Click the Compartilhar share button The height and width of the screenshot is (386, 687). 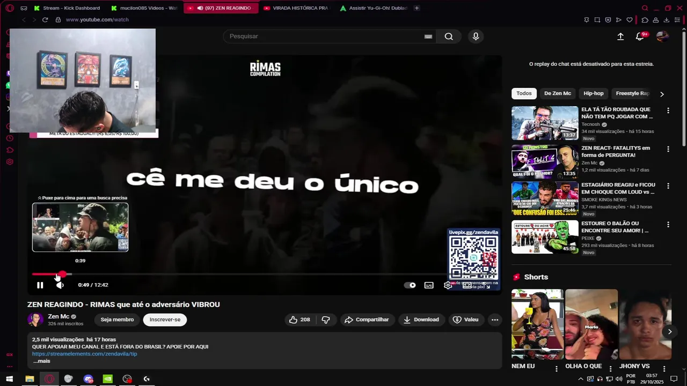coord(367,320)
